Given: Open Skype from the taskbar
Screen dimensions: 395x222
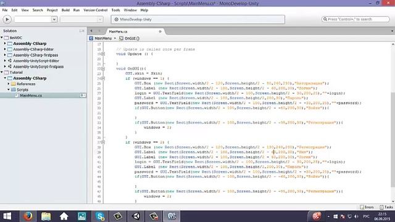Looking at the screenshot, I should click(x=100, y=216).
